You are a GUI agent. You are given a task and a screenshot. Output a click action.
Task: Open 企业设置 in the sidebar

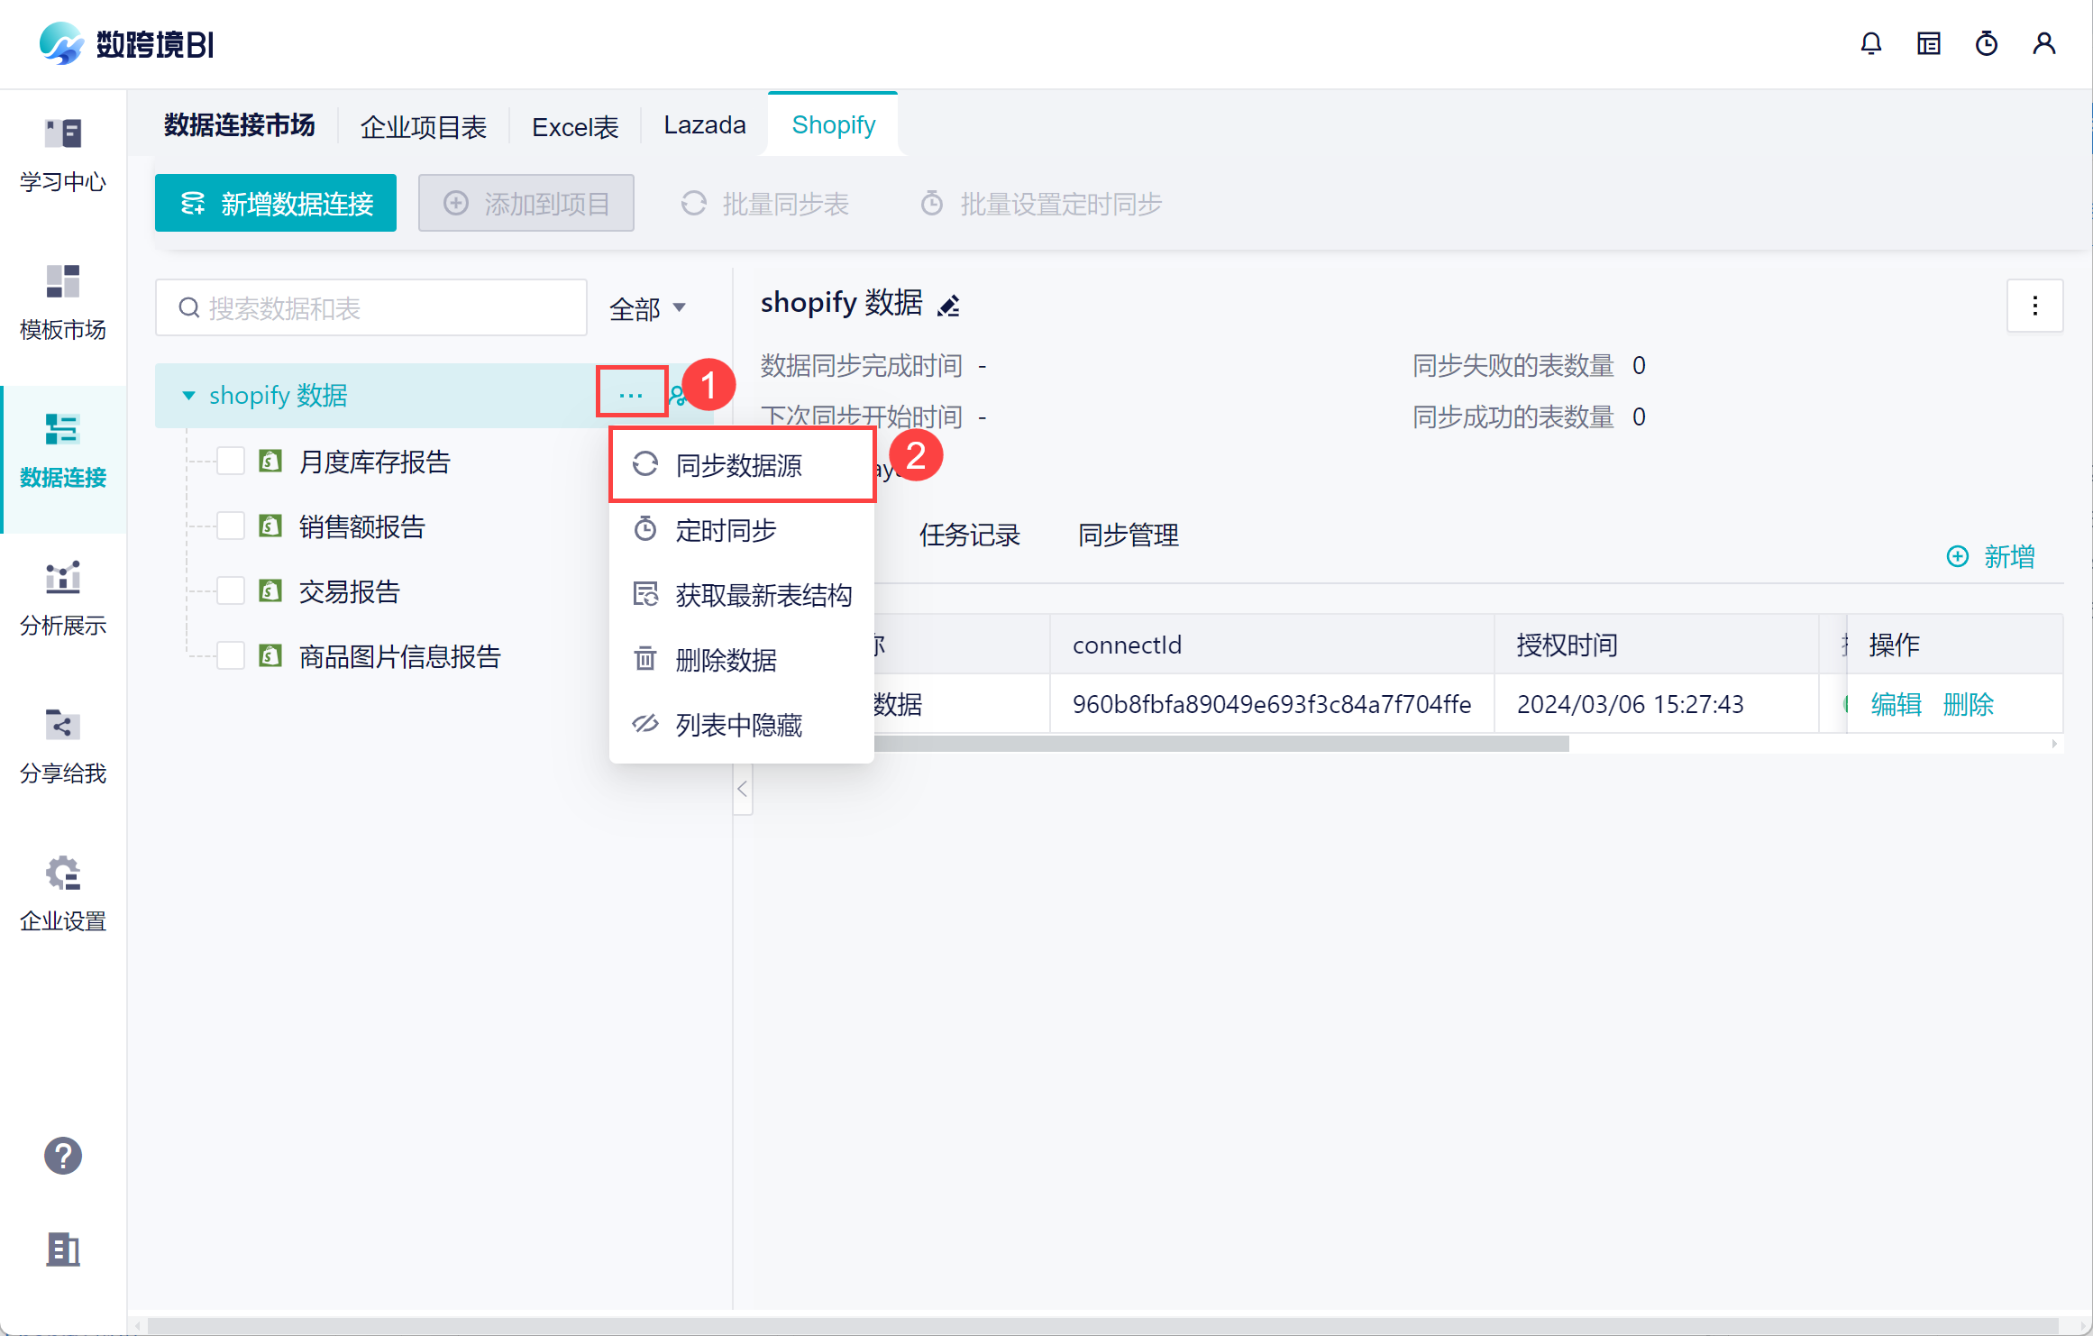63,892
